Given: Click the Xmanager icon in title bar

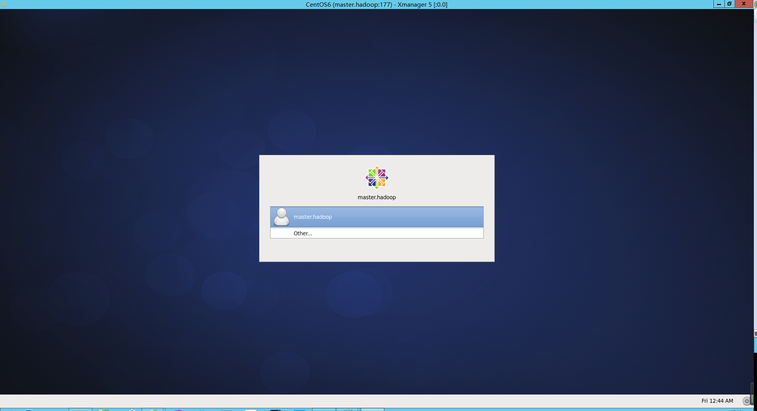Looking at the screenshot, I should point(4,4).
